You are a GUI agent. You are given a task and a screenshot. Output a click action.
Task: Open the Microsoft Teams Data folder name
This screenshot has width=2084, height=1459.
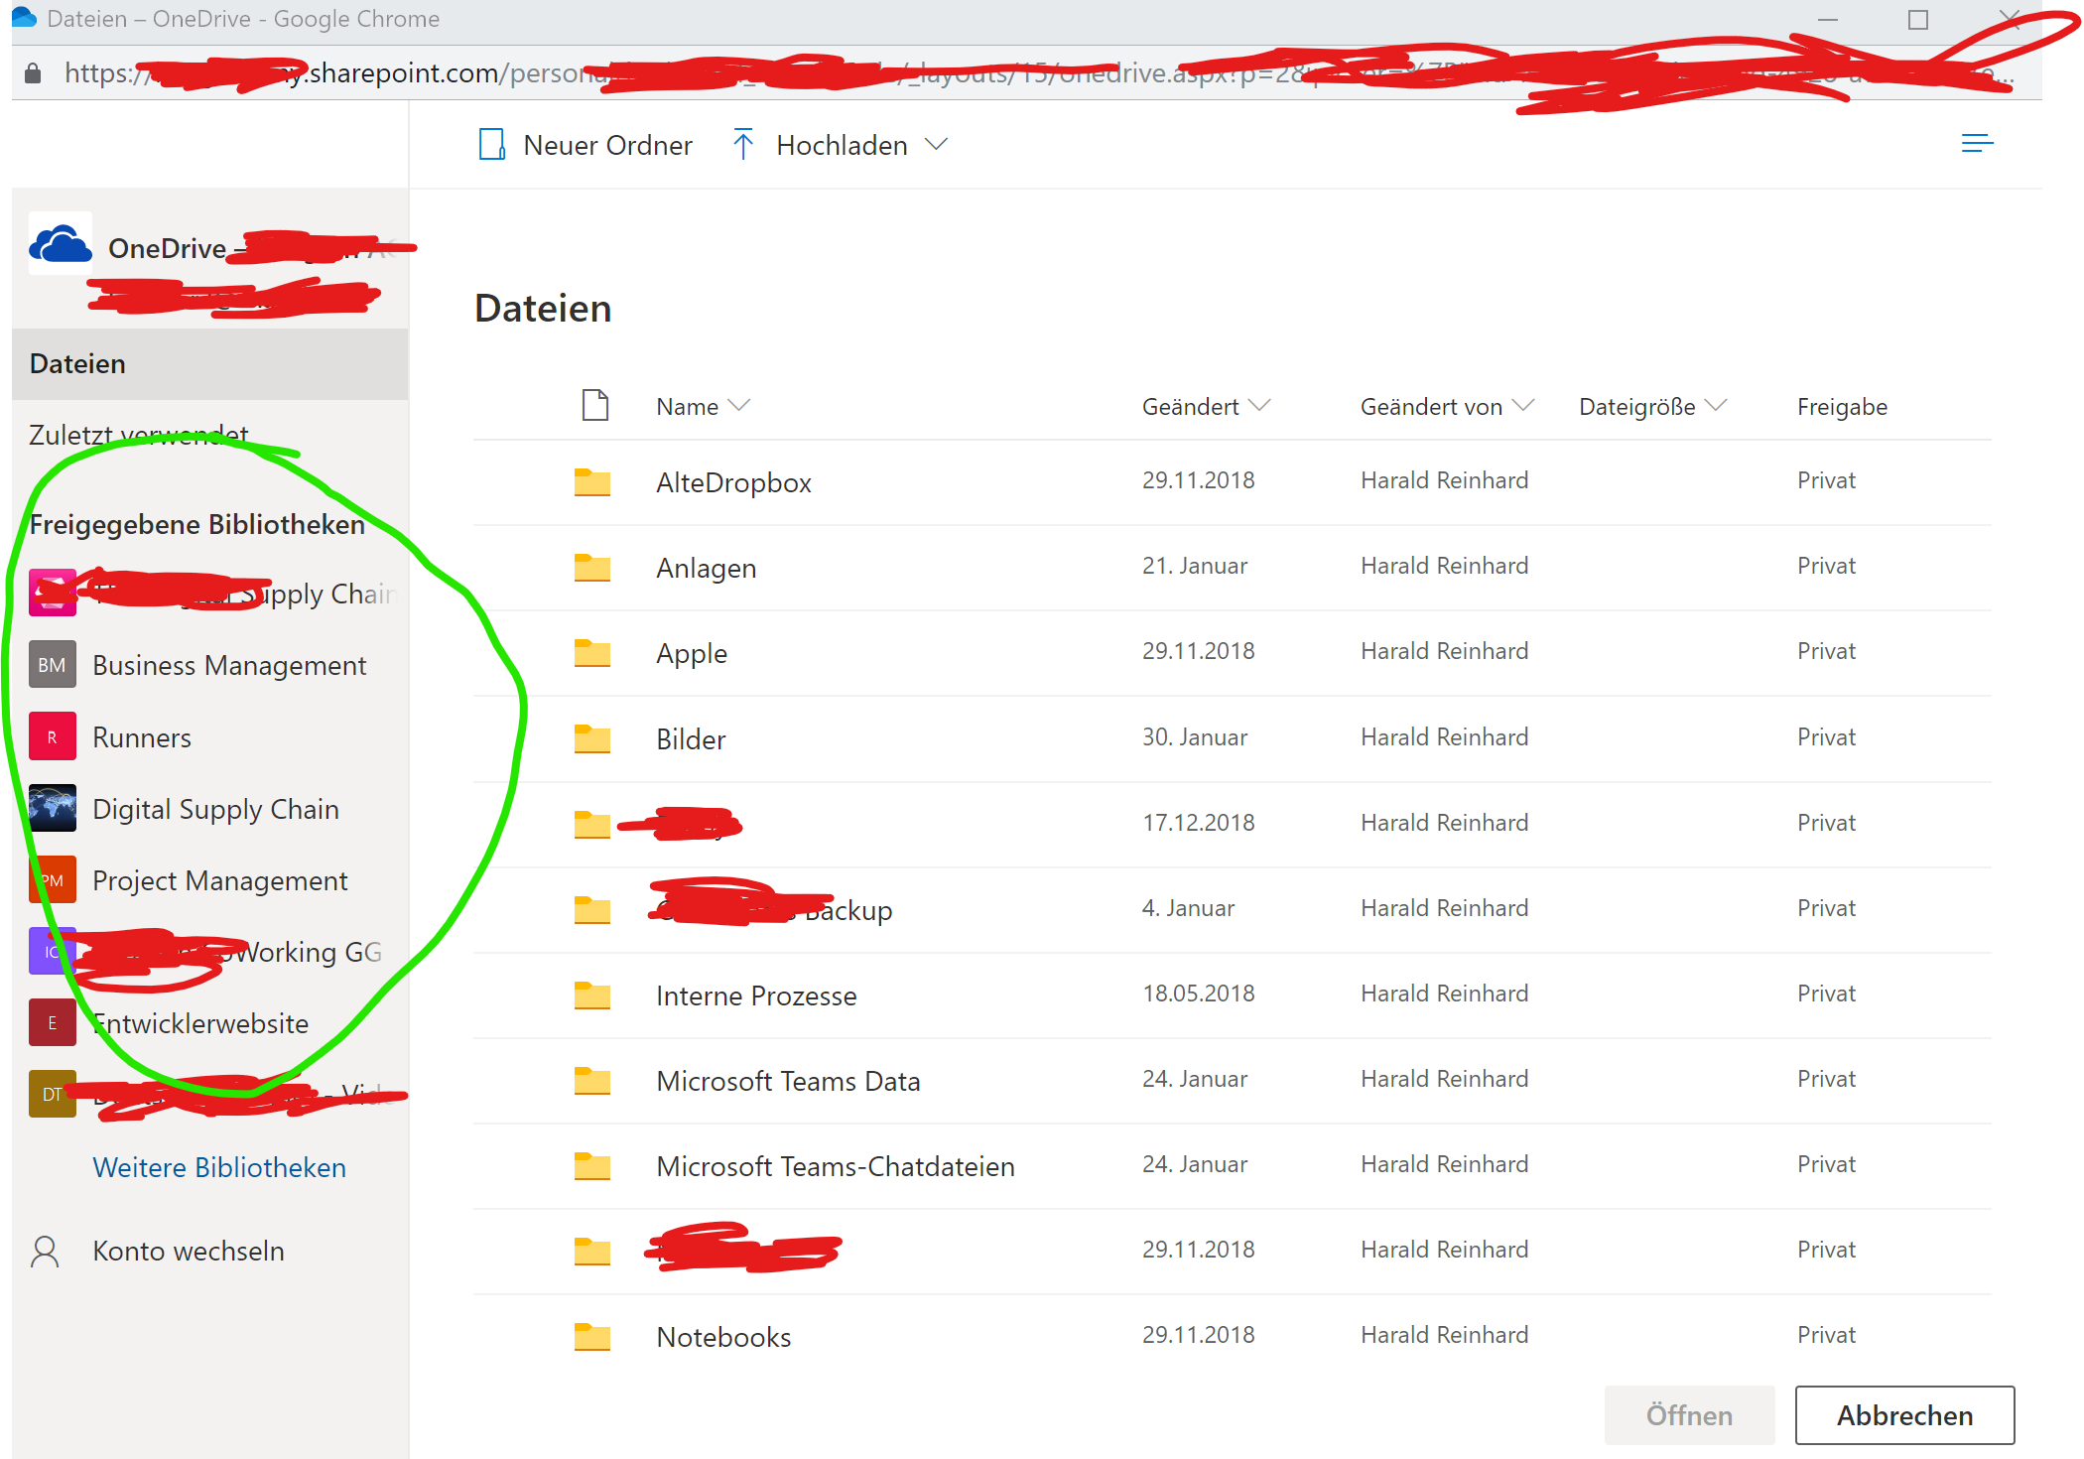(788, 1081)
